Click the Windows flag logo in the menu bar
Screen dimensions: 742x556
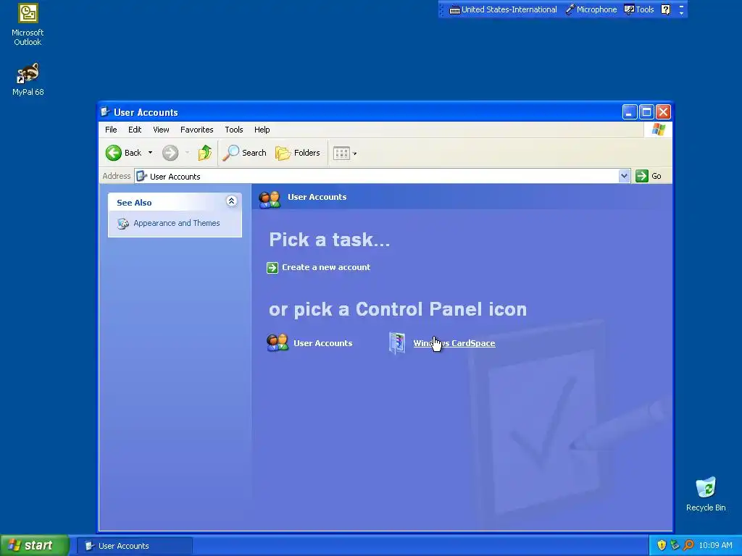658,130
